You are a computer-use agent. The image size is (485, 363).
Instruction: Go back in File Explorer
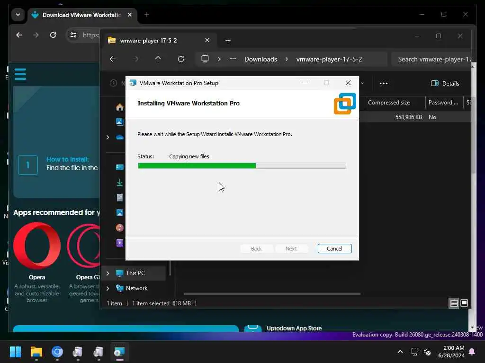[113, 59]
